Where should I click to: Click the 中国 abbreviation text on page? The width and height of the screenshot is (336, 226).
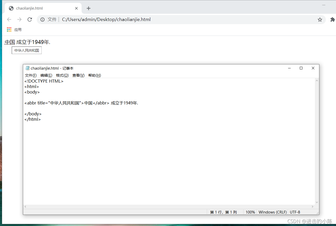(x=10, y=42)
